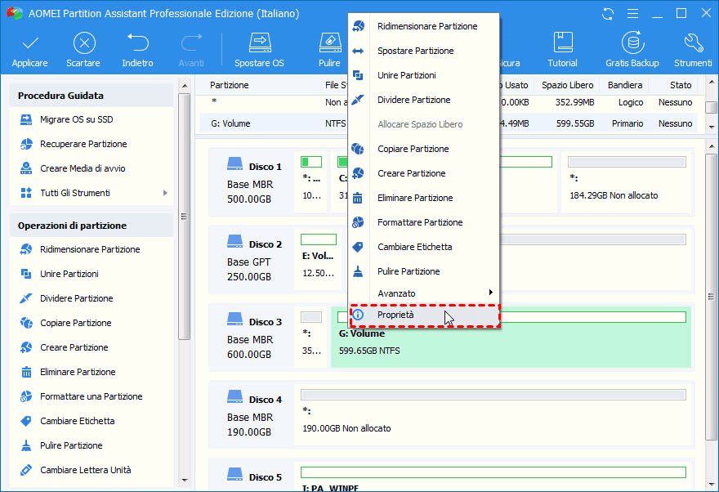Click the Proprietà info icon in context menu
The height and width of the screenshot is (492, 719).
click(x=358, y=315)
